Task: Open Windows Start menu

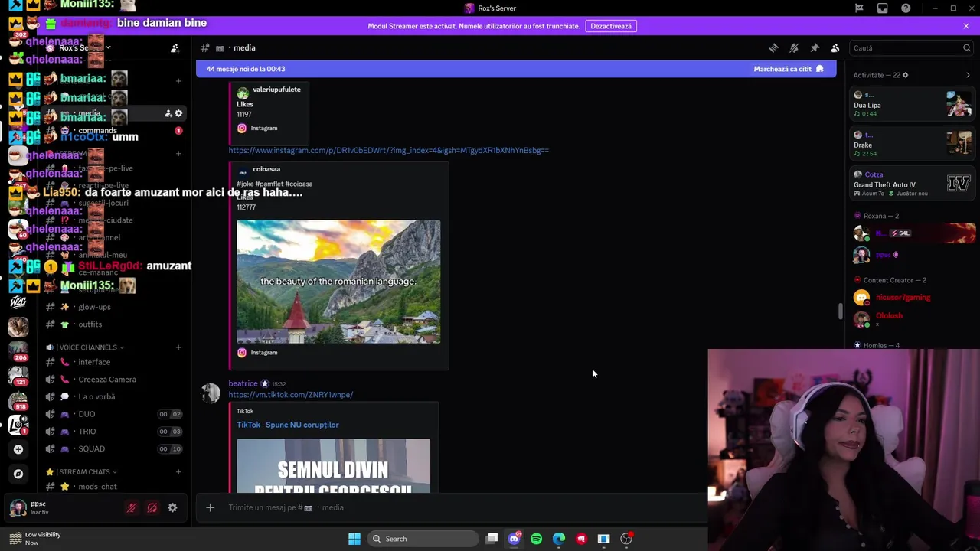Action: click(354, 539)
